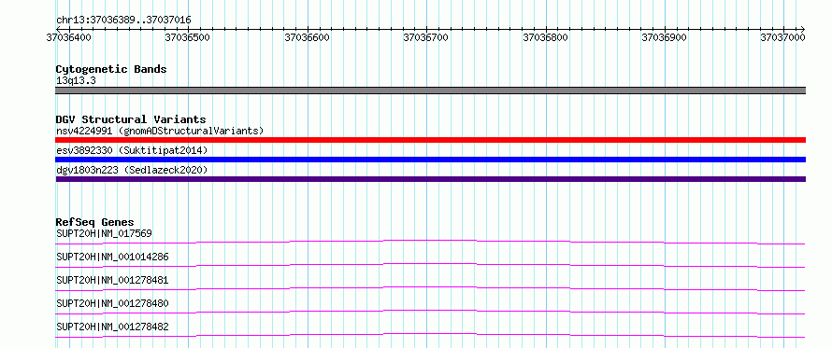Click the SUPT20H|NM_001278482 transcript label

pyautogui.click(x=112, y=327)
